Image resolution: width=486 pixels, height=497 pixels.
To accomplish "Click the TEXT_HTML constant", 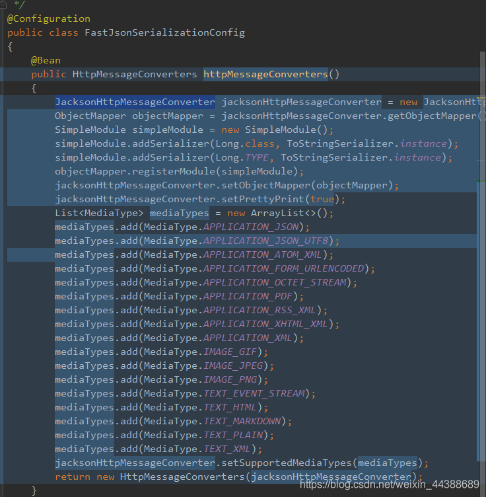I will pyautogui.click(x=230, y=408).
